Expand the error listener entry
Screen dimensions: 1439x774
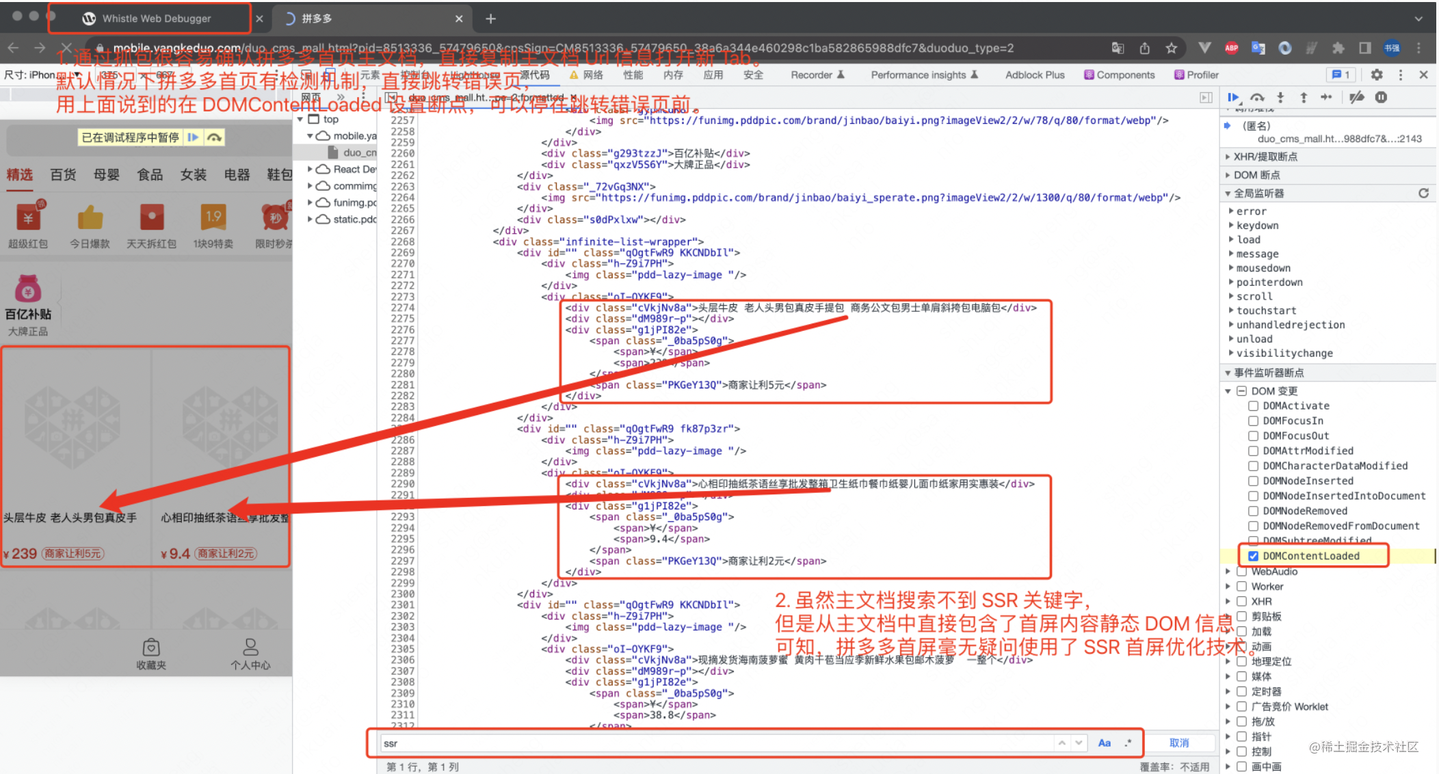[x=1231, y=211]
